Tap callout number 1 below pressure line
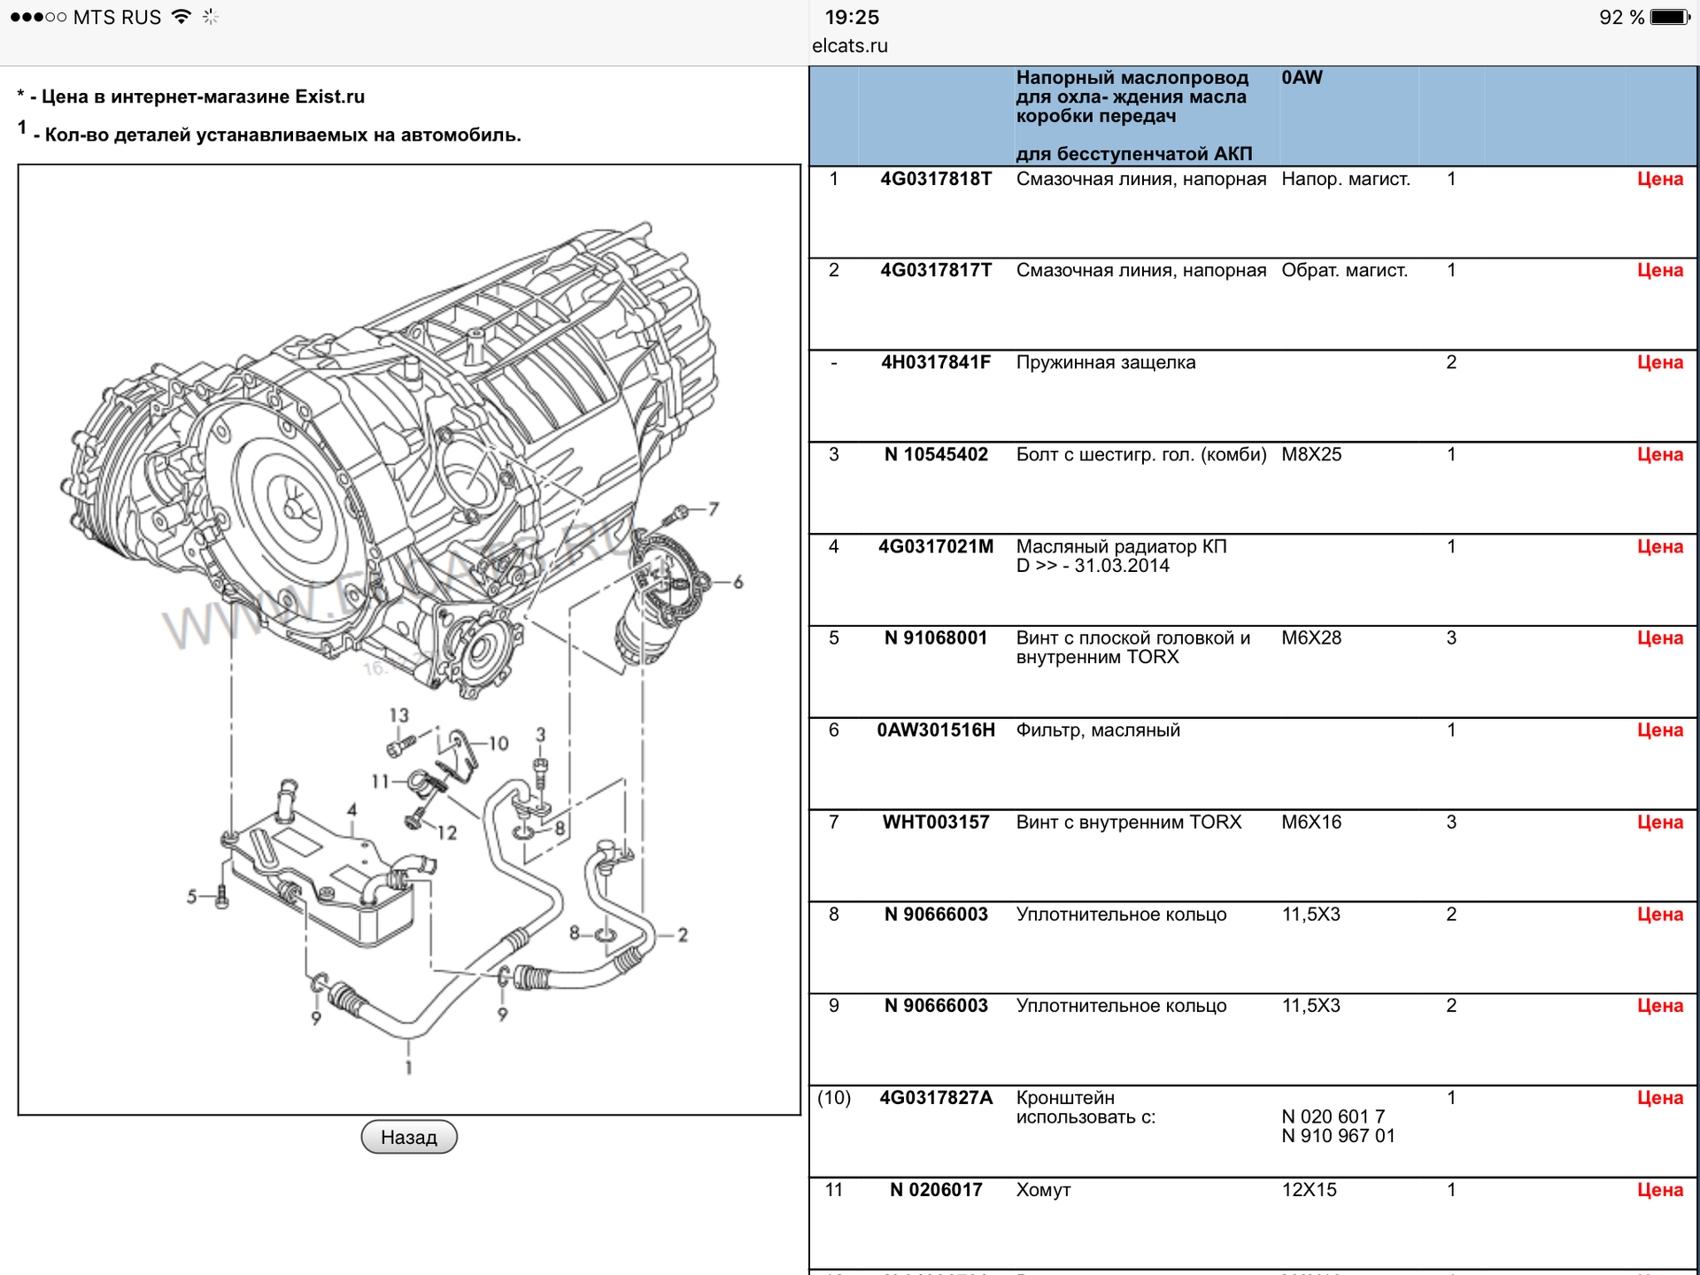This screenshot has height=1275, width=1700. coord(408,1067)
